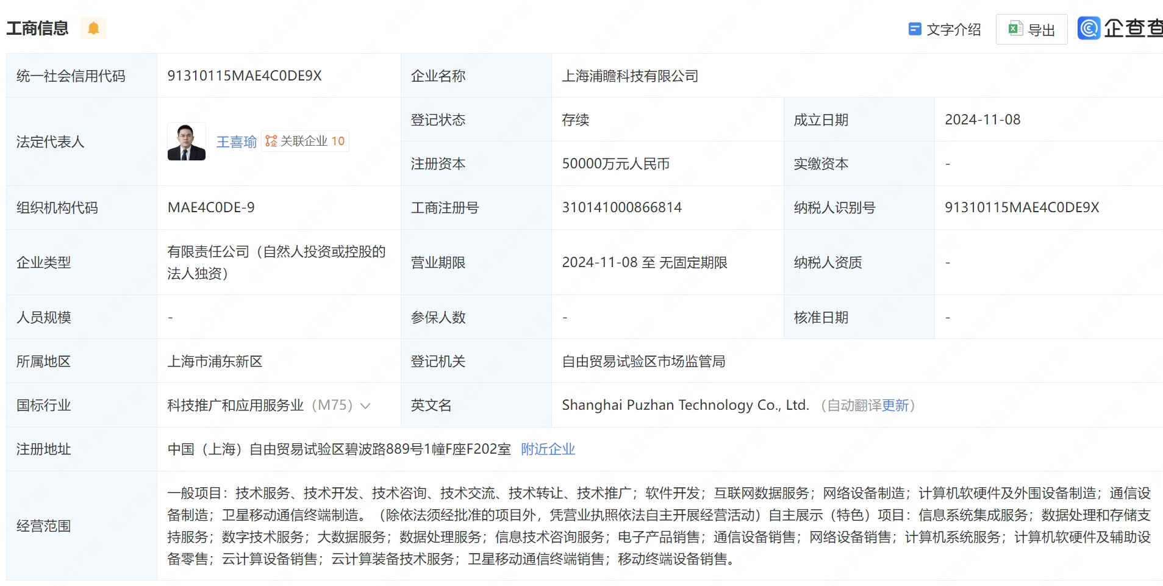Click Shanghai Puzhan Technology Co., Ltd. text

click(x=685, y=405)
